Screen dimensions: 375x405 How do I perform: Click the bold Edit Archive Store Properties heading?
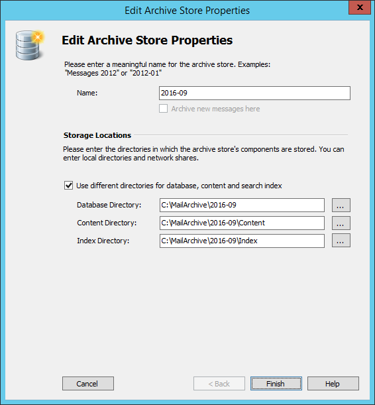tap(147, 40)
